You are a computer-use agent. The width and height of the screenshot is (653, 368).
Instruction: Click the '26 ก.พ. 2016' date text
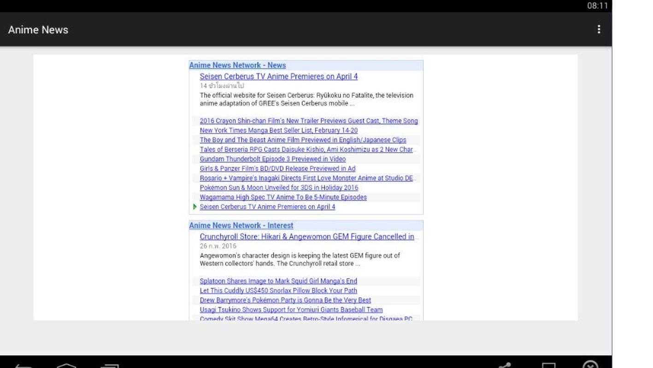[x=218, y=246]
